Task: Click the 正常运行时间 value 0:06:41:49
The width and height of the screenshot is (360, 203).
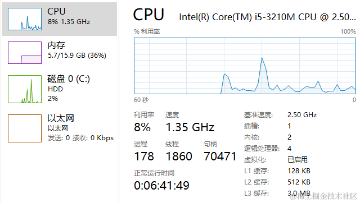Action: click(x=161, y=186)
